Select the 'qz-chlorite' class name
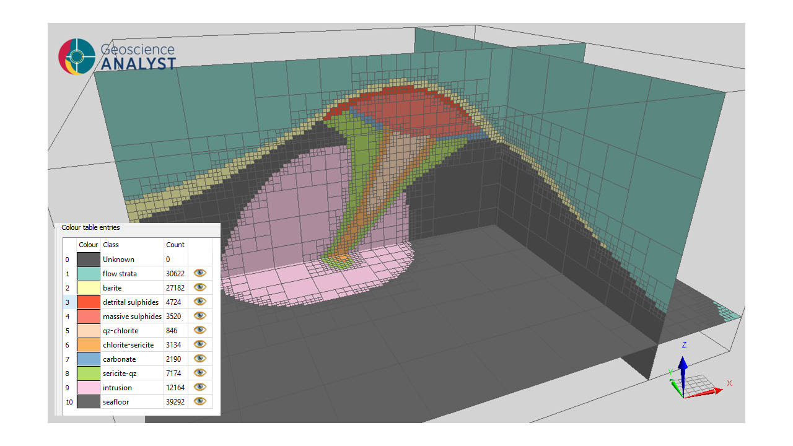793x446 pixels. tap(120, 331)
